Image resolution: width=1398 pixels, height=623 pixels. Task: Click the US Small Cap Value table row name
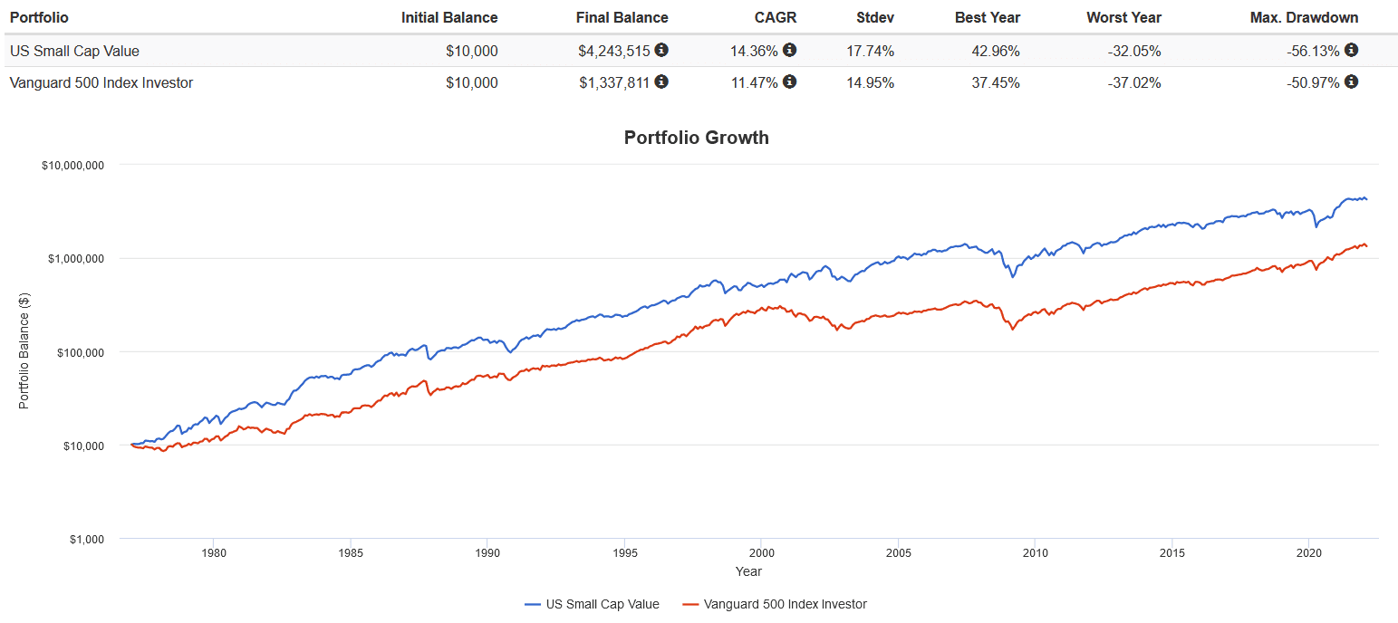(x=74, y=51)
